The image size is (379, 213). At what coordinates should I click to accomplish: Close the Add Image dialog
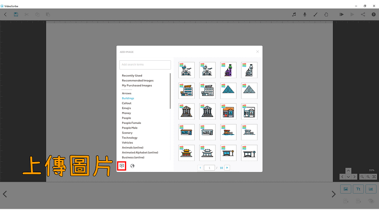tap(258, 52)
